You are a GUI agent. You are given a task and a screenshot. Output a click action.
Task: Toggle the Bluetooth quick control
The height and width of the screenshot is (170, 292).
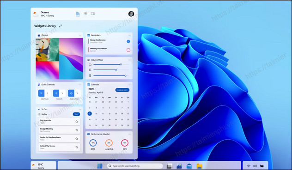click(56, 93)
